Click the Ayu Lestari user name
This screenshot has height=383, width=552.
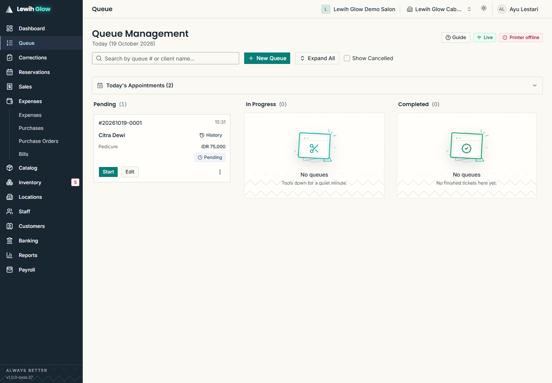[x=524, y=9]
